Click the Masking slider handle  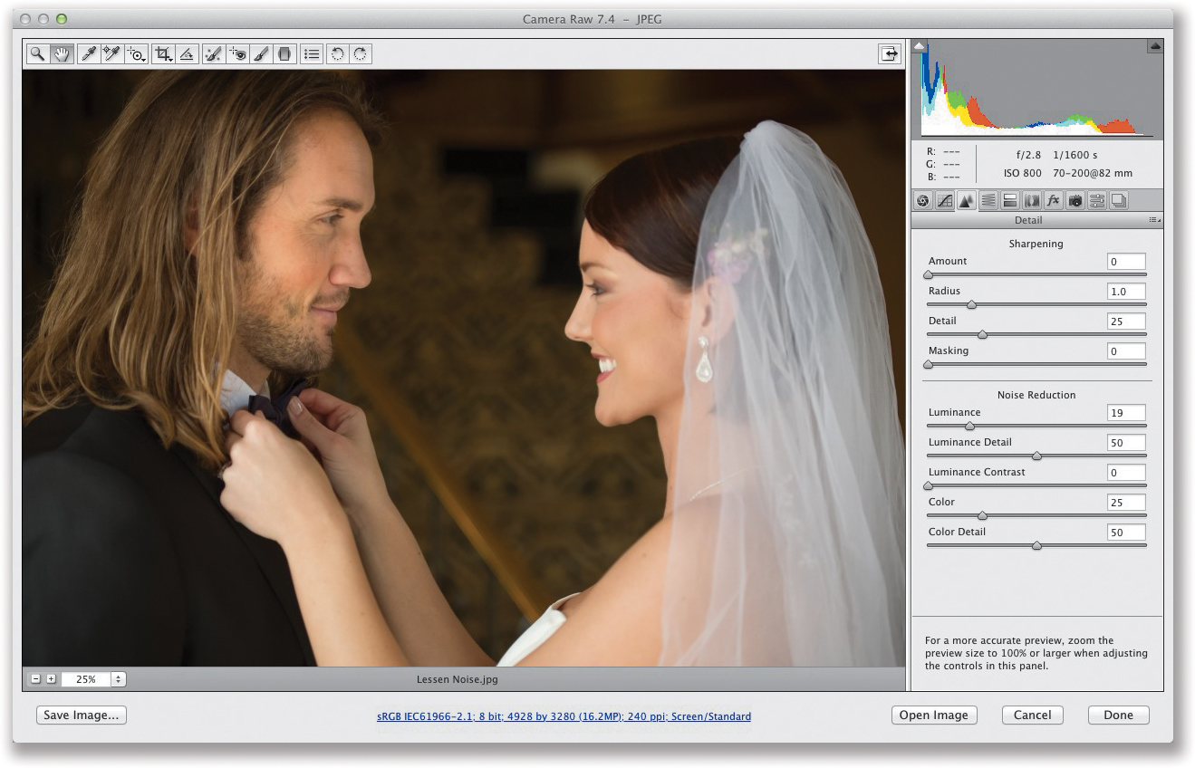(928, 364)
